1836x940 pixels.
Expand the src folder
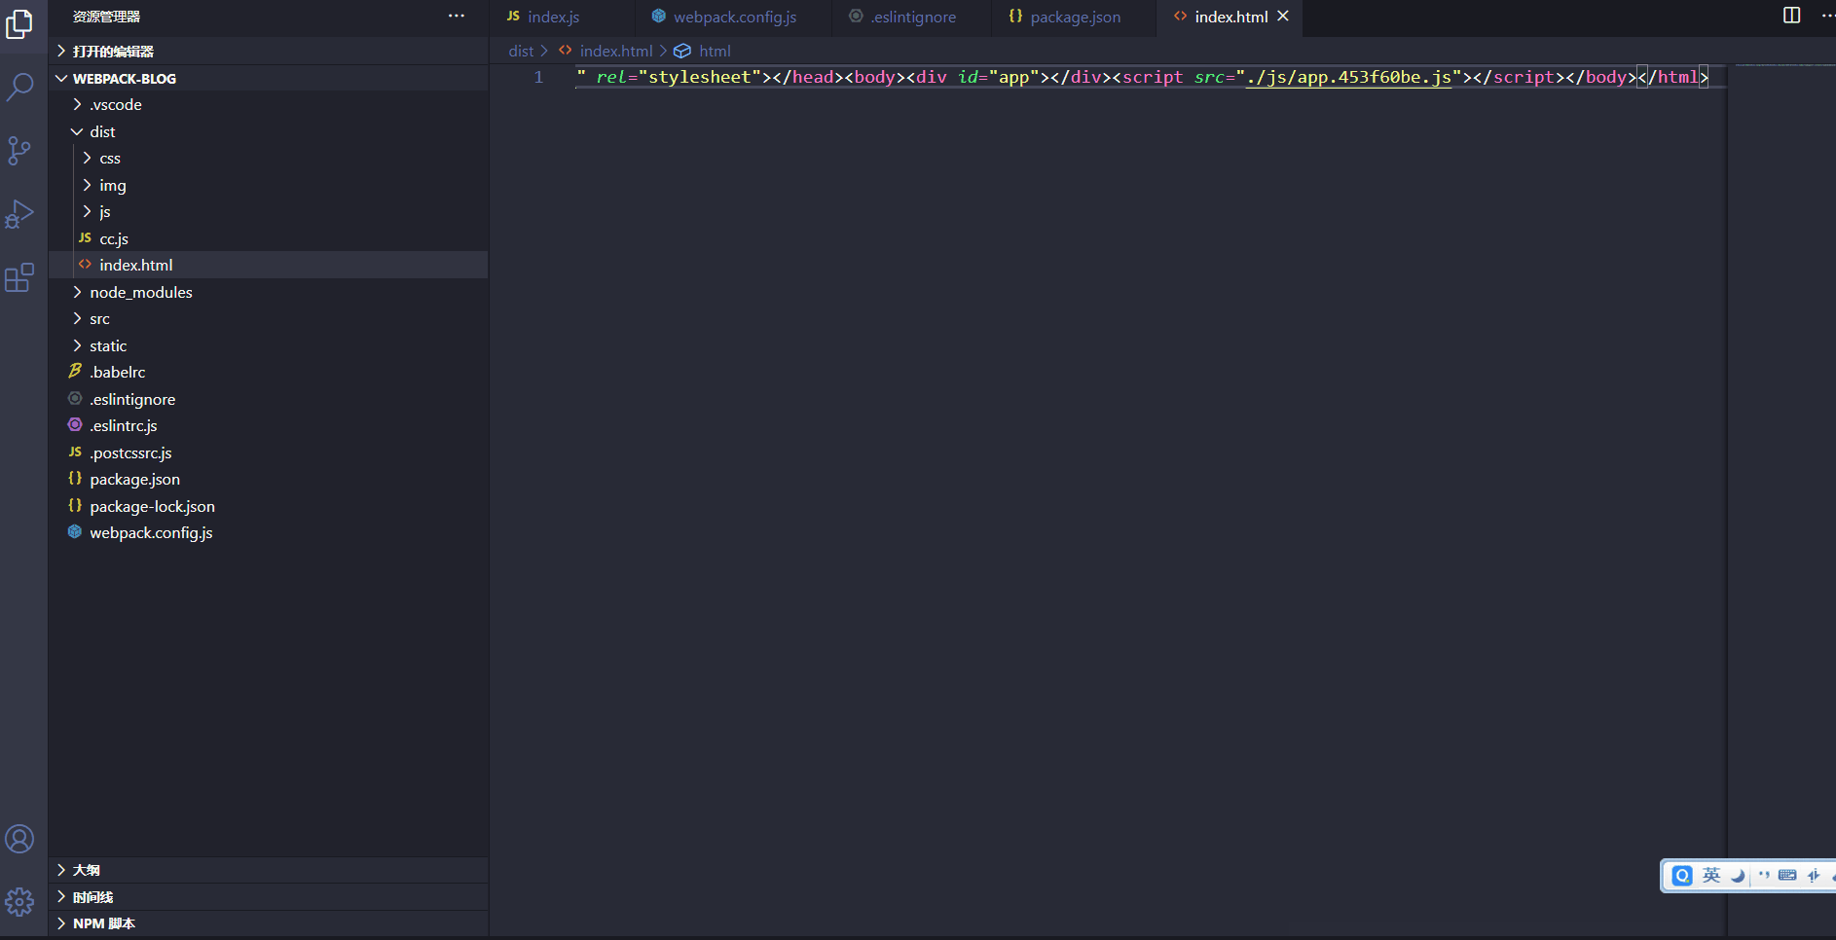point(98,318)
